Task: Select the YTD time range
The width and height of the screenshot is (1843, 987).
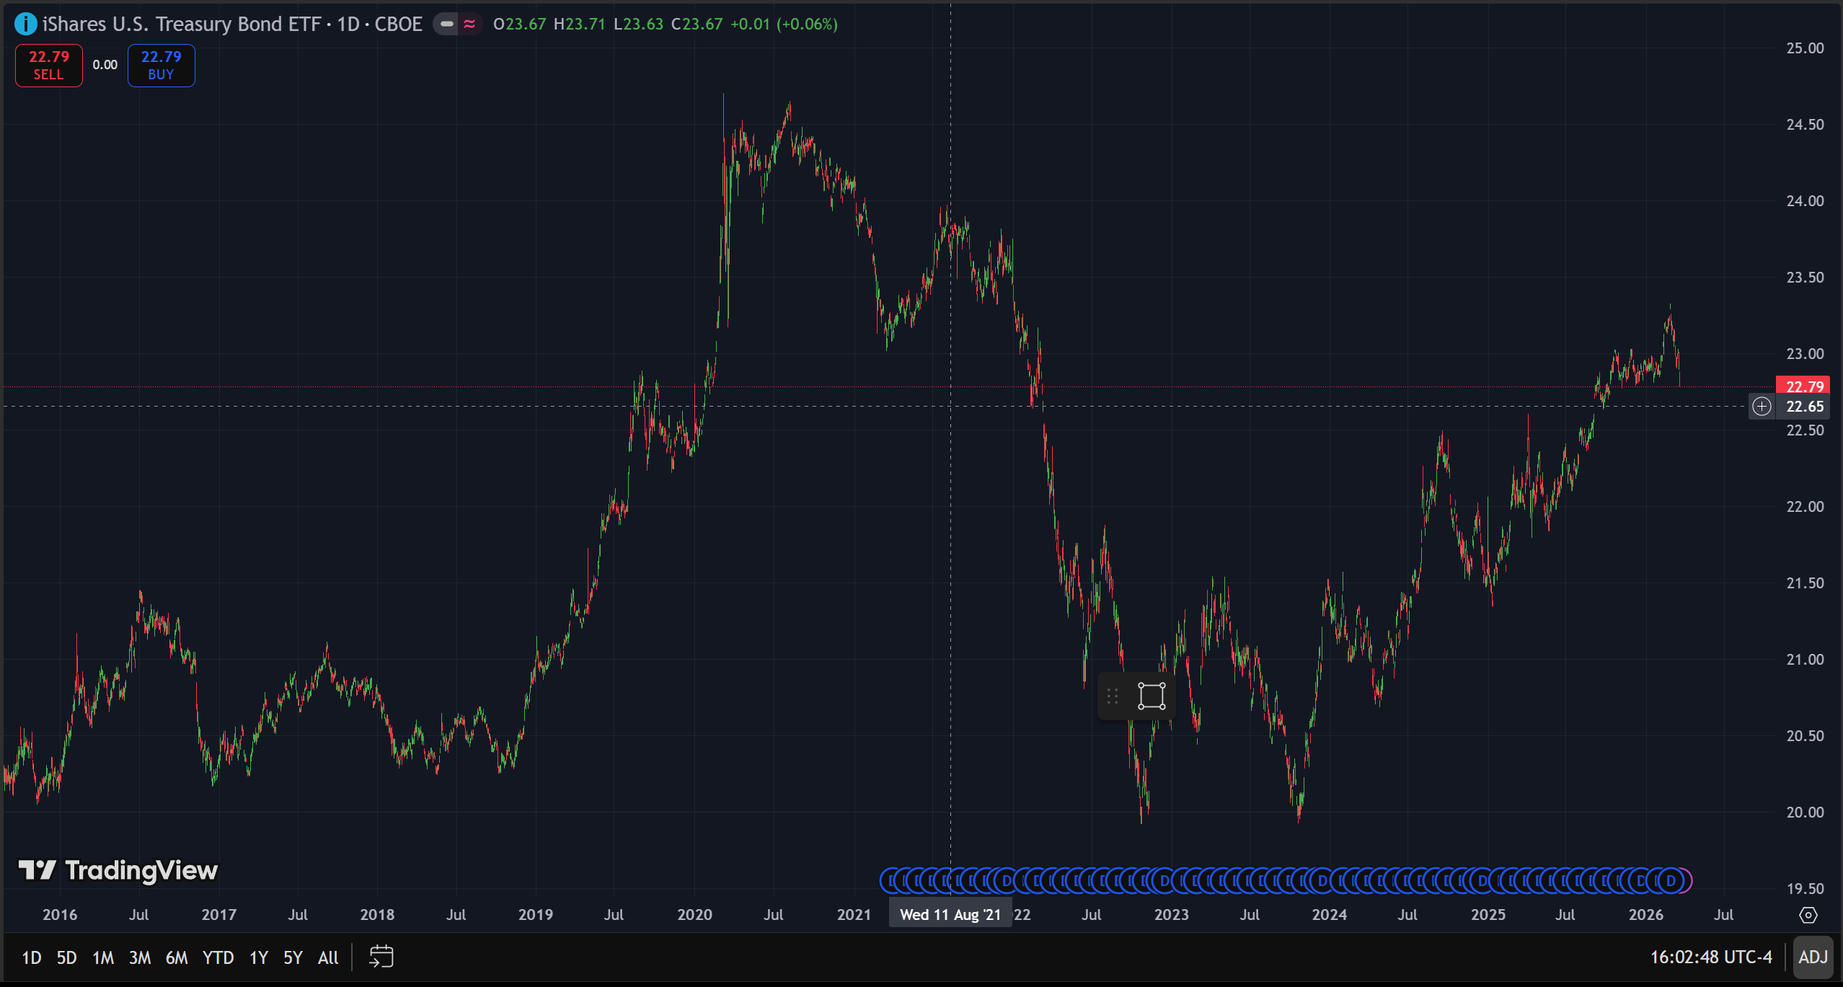Action: [218, 957]
